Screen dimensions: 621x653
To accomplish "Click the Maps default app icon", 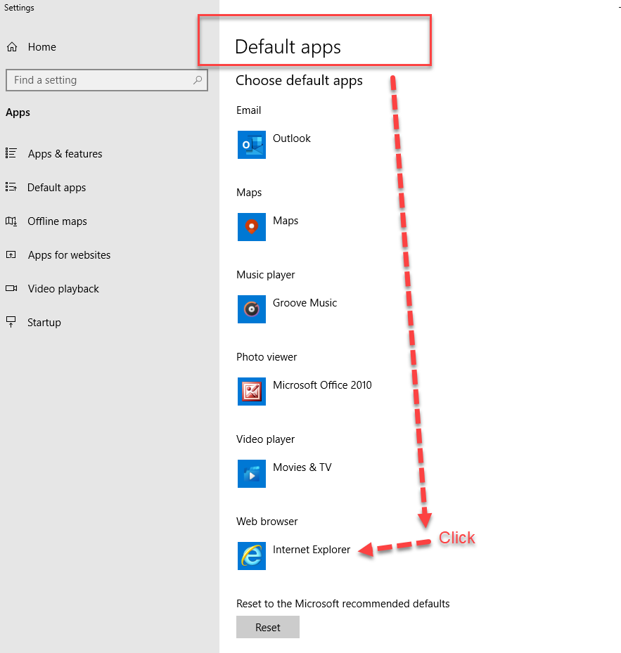I will click(x=251, y=227).
